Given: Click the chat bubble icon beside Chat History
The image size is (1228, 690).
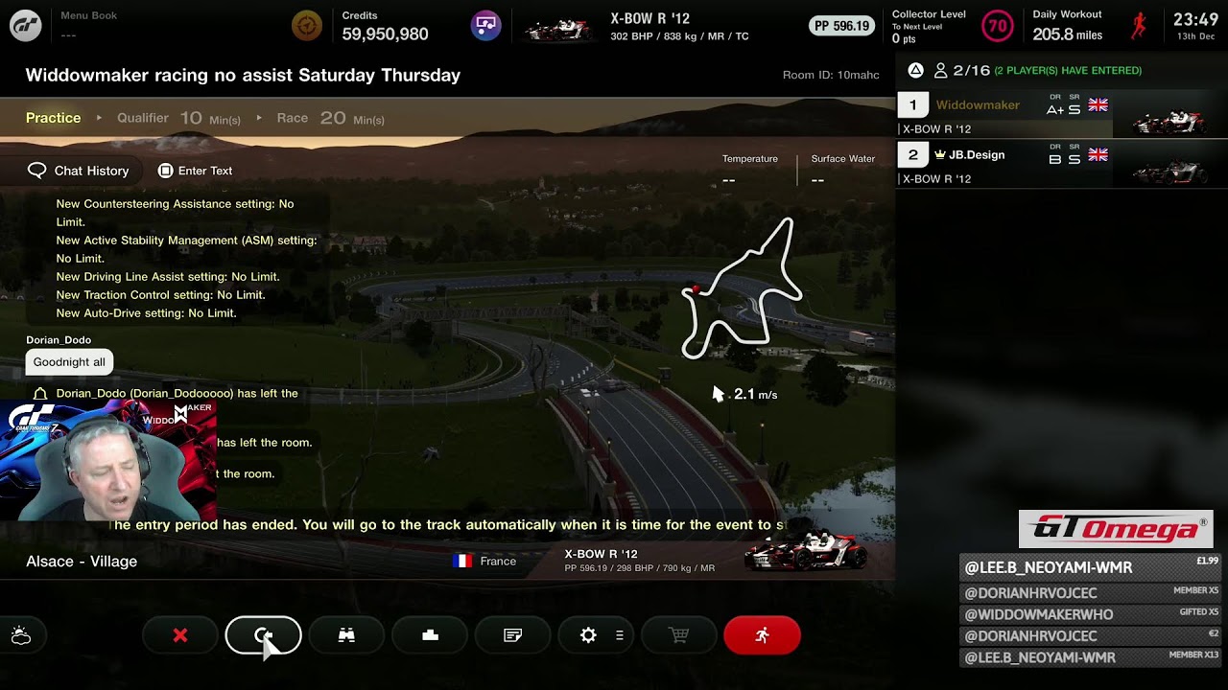Looking at the screenshot, I should 36,171.
